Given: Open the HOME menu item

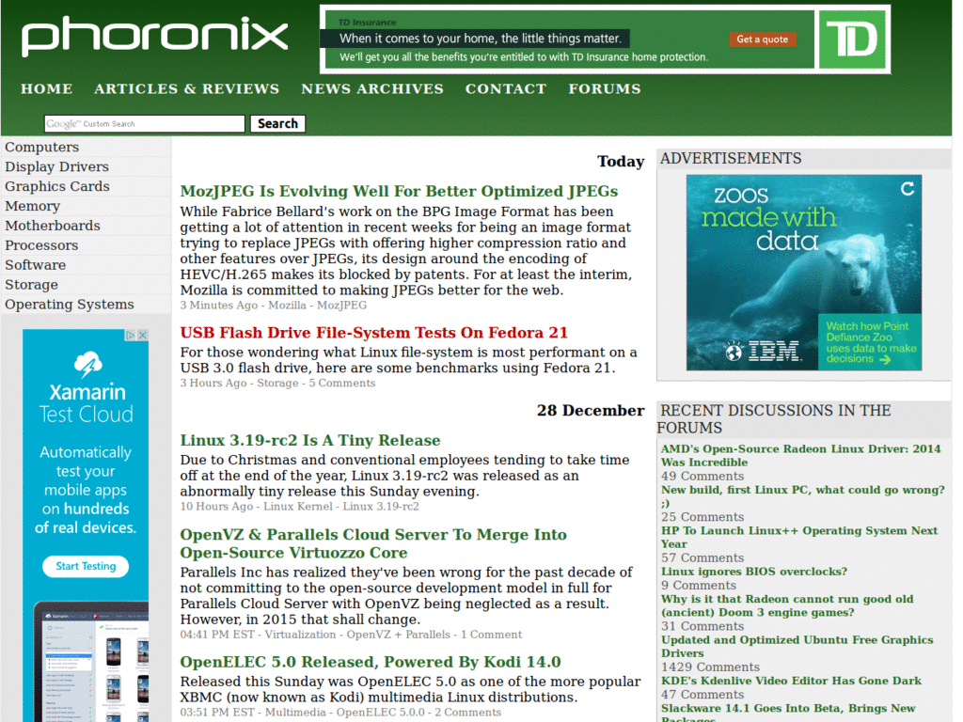Looking at the screenshot, I should 47,89.
